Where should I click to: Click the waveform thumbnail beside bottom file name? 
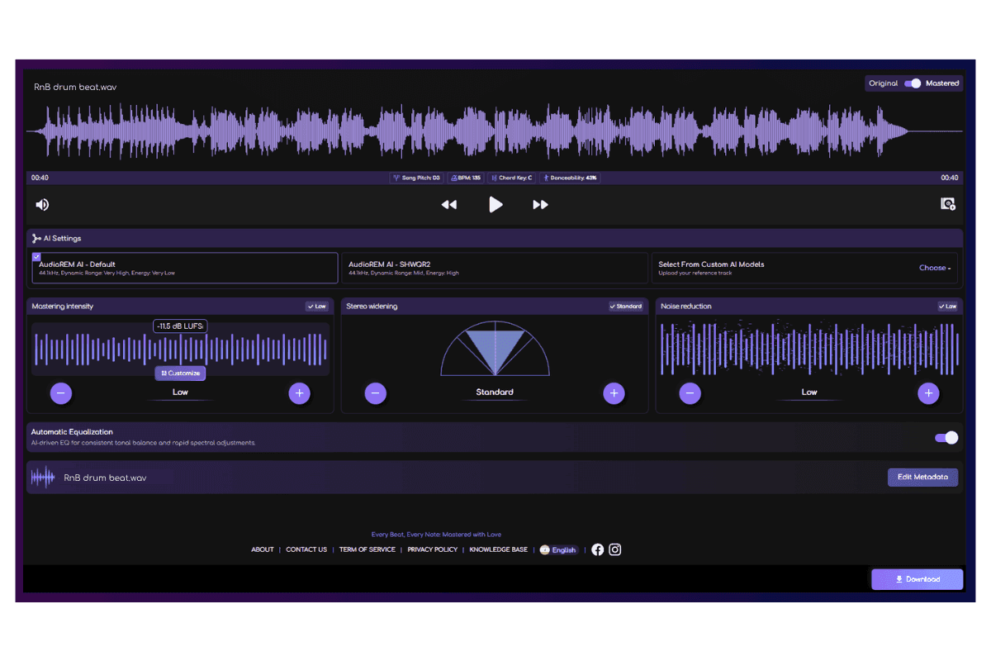(x=43, y=478)
